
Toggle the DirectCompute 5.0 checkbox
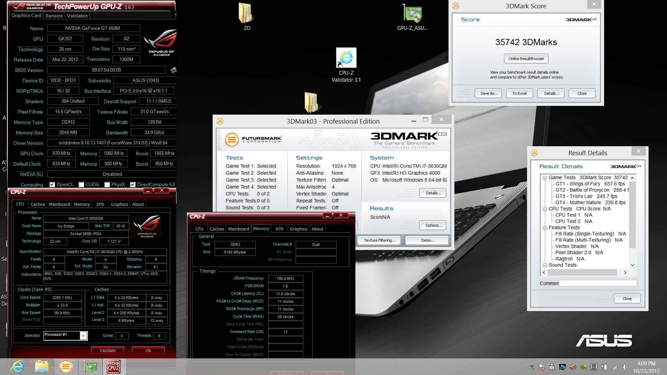(x=133, y=185)
